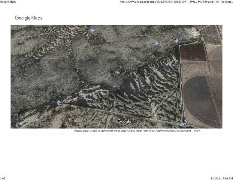
Task: Click the NW corner flag marker
Action: (x=92, y=31)
